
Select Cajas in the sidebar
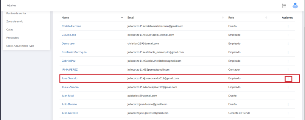point(10,29)
